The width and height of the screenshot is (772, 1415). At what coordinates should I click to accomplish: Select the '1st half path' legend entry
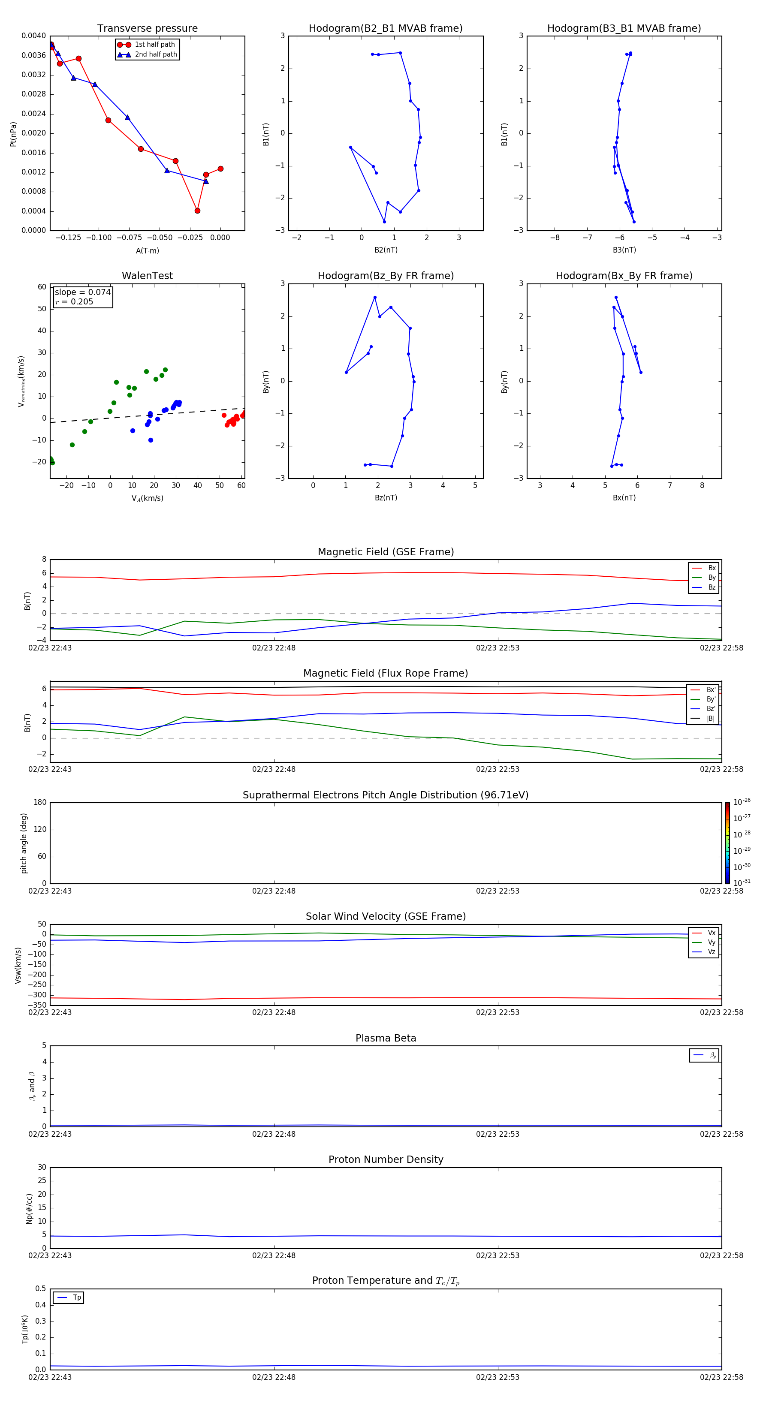pos(147,45)
